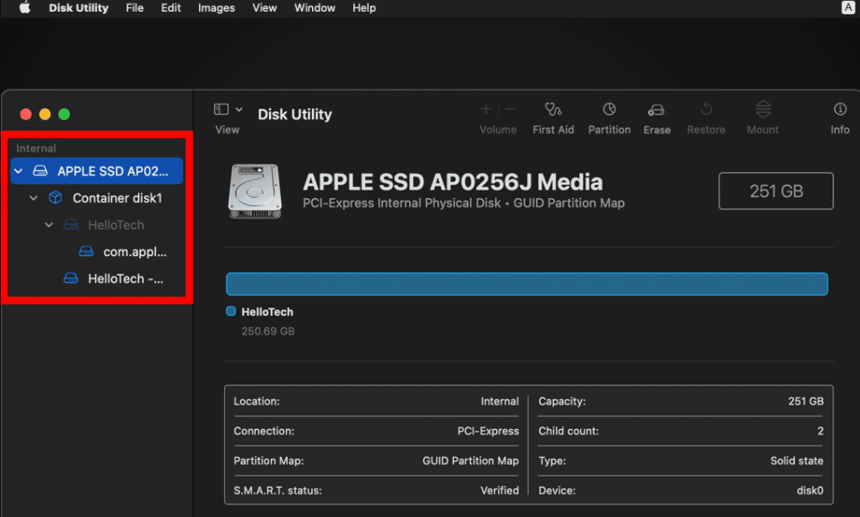Click the Child count value 2
This screenshot has height=517, width=860.
tap(820, 431)
